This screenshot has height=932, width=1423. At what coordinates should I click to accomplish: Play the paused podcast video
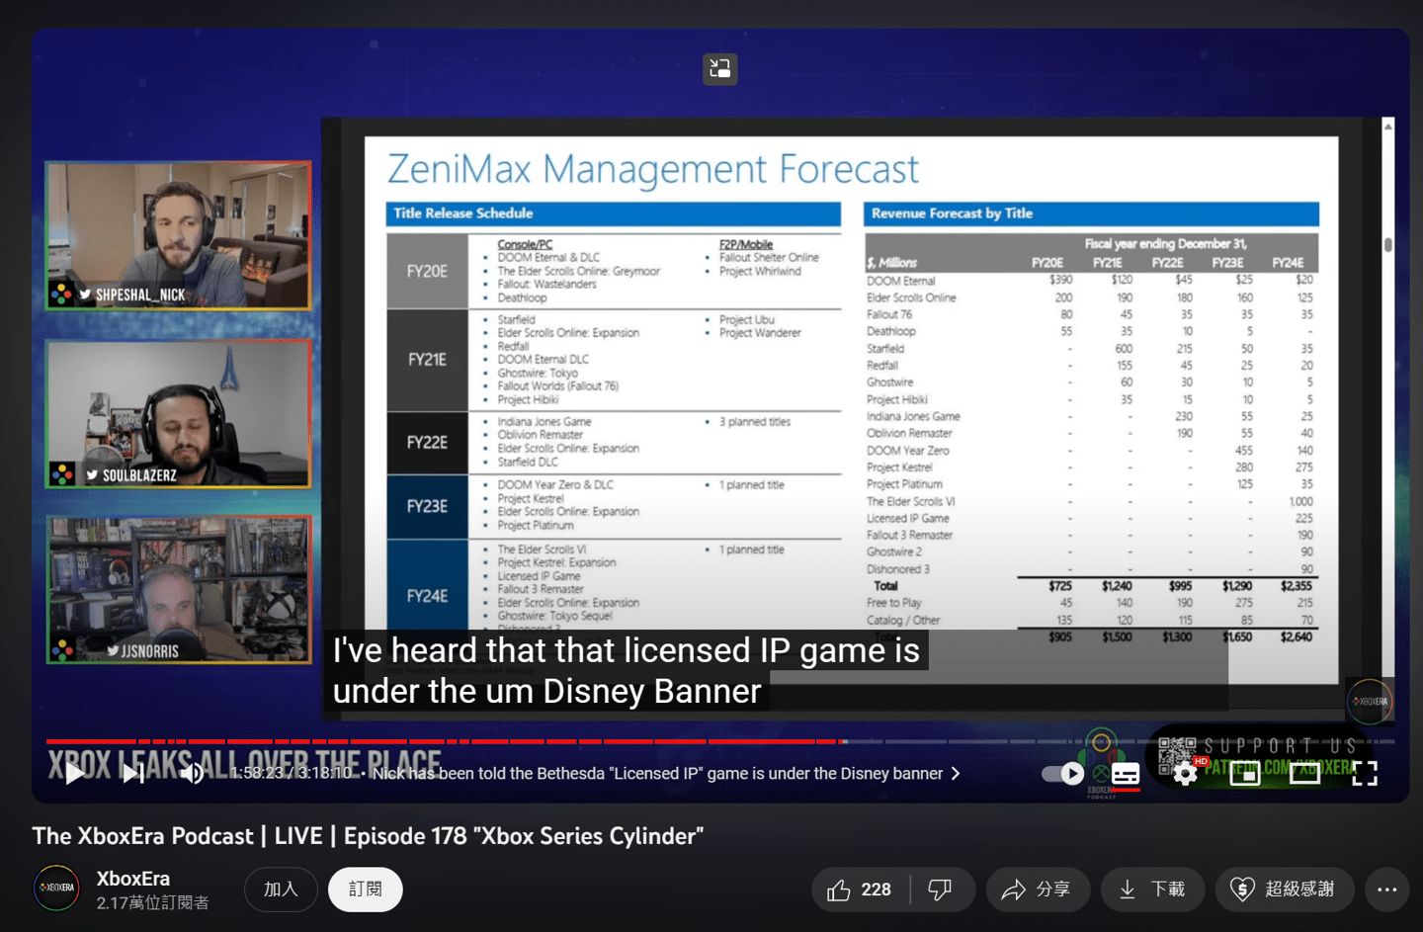(x=74, y=774)
